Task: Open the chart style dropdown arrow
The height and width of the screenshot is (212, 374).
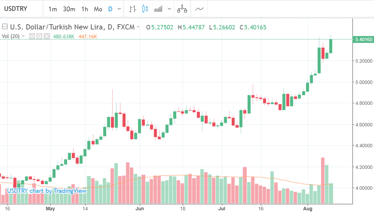Action: [169, 9]
